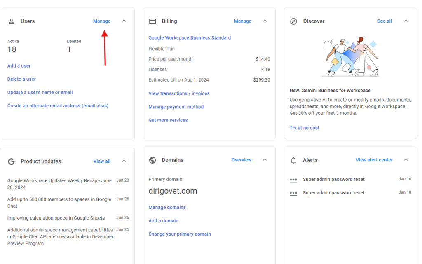422x264 pixels.
Task: Collapse the Alerts card chevron
Action: 406,160
